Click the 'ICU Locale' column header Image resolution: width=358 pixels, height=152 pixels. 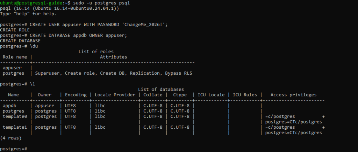pyautogui.click(x=211, y=95)
